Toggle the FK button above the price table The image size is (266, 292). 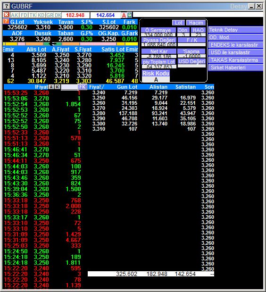click(82, 87)
